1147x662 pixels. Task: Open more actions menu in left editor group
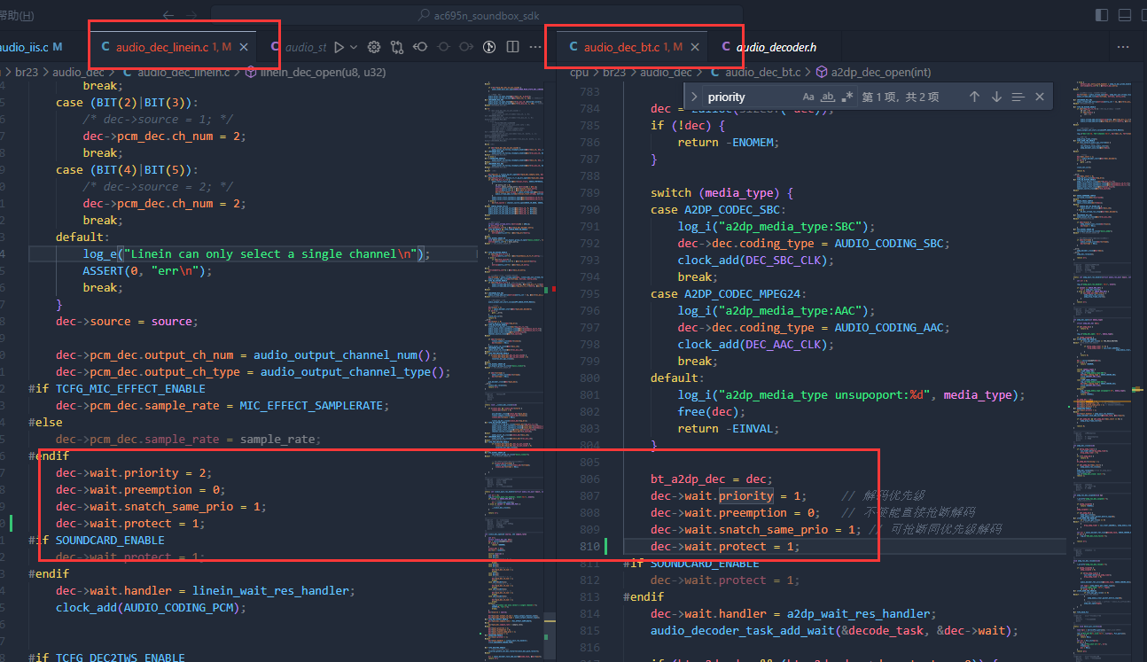pyautogui.click(x=535, y=47)
